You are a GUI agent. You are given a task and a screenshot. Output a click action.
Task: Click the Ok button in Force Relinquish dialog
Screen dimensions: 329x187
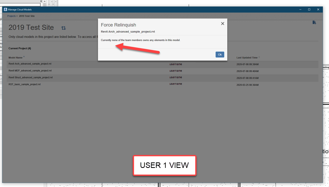(x=220, y=54)
